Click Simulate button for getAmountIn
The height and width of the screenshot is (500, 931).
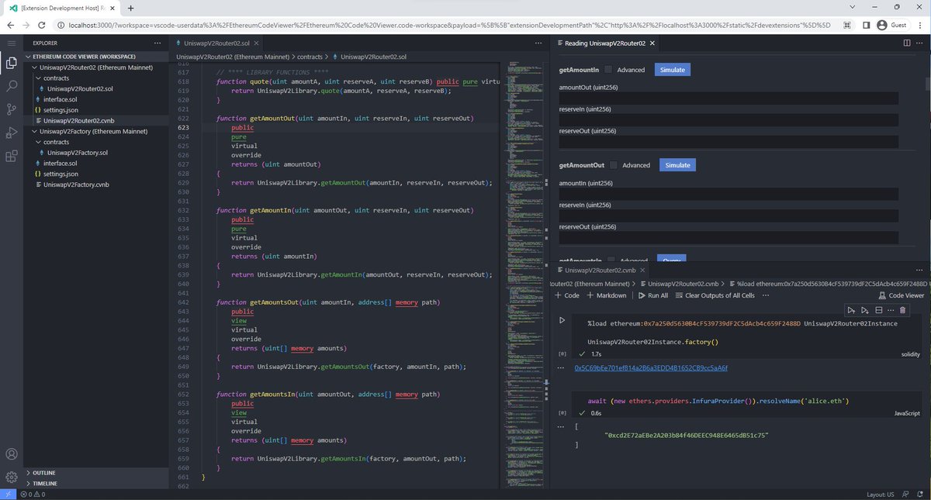pyautogui.click(x=673, y=70)
